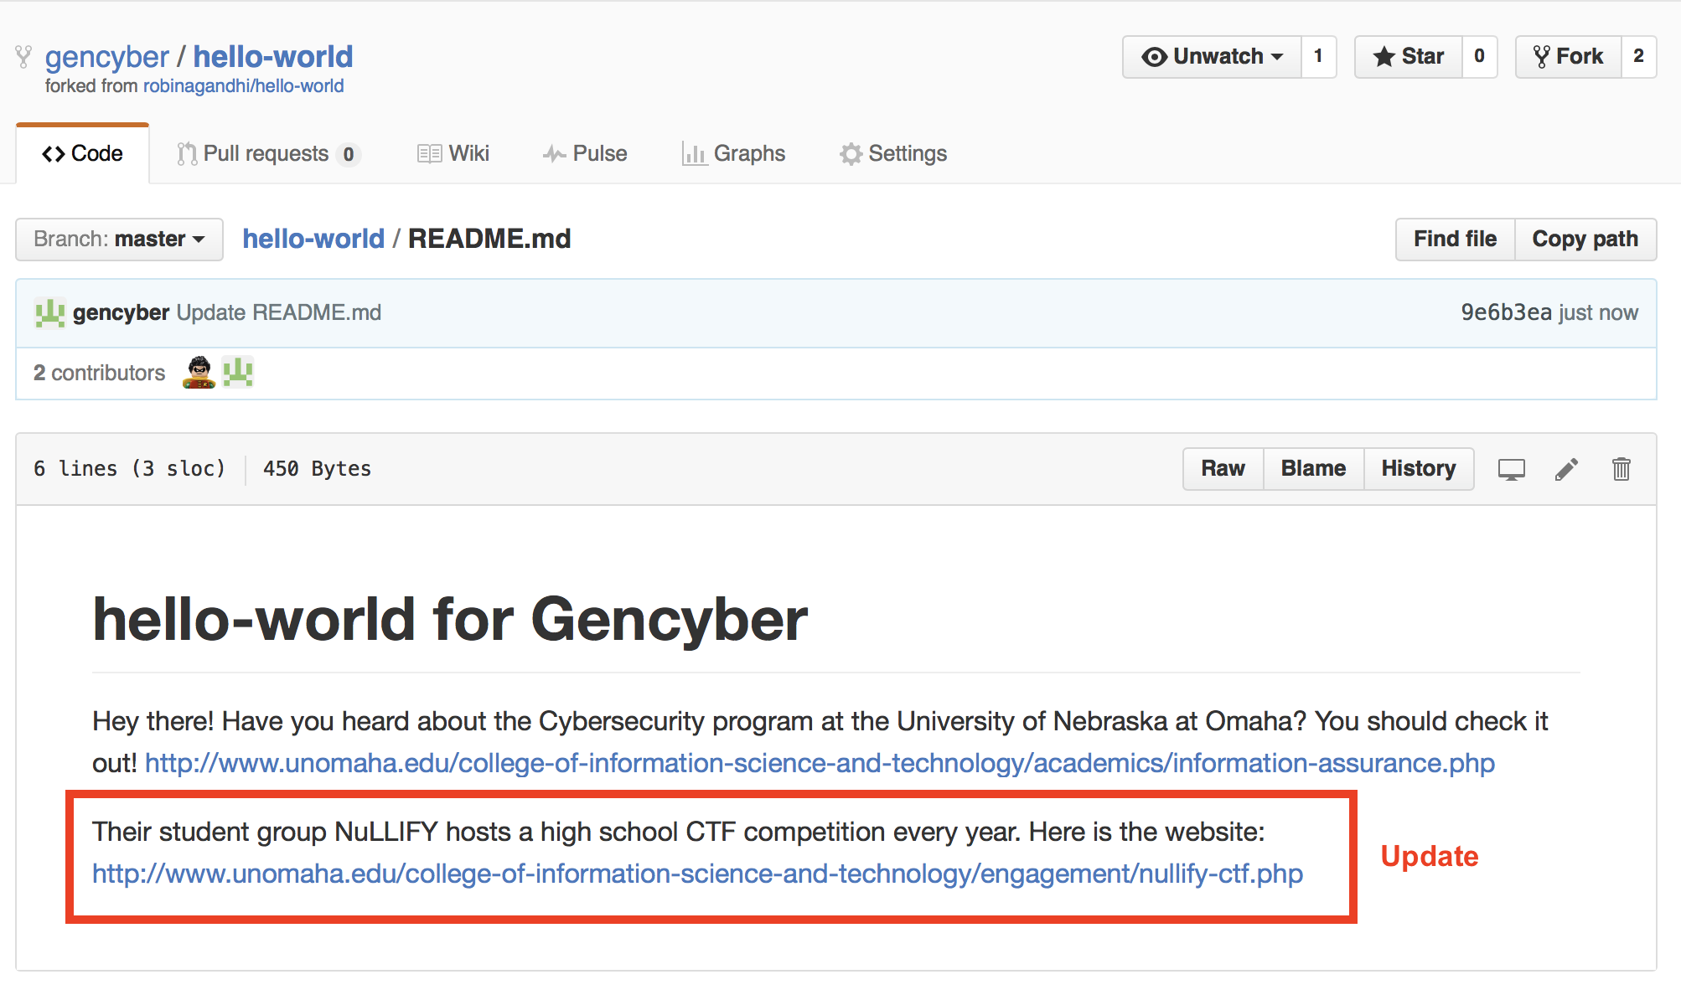
Task: Click the 450 Bytes file size text
Action: (317, 469)
